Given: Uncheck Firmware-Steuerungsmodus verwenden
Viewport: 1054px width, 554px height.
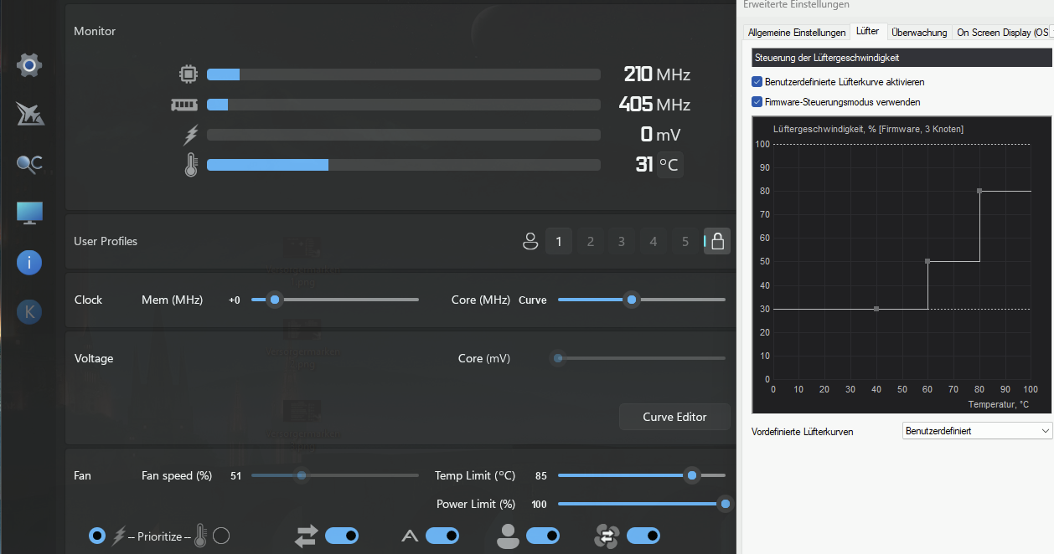Looking at the screenshot, I should pos(757,102).
